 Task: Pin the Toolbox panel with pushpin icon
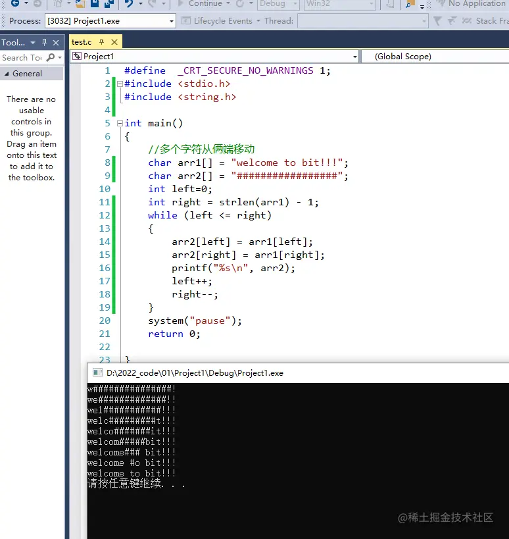pyautogui.click(x=44, y=42)
